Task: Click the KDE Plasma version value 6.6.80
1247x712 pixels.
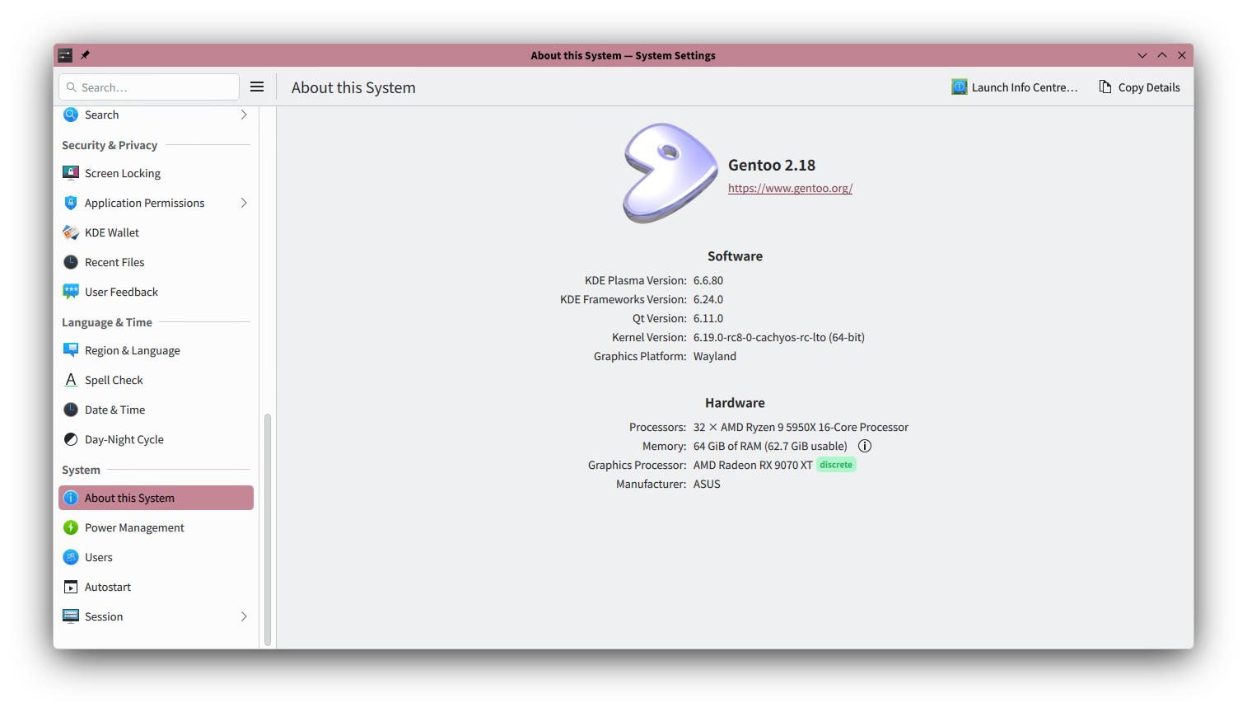Action: click(x=708, y=280)
